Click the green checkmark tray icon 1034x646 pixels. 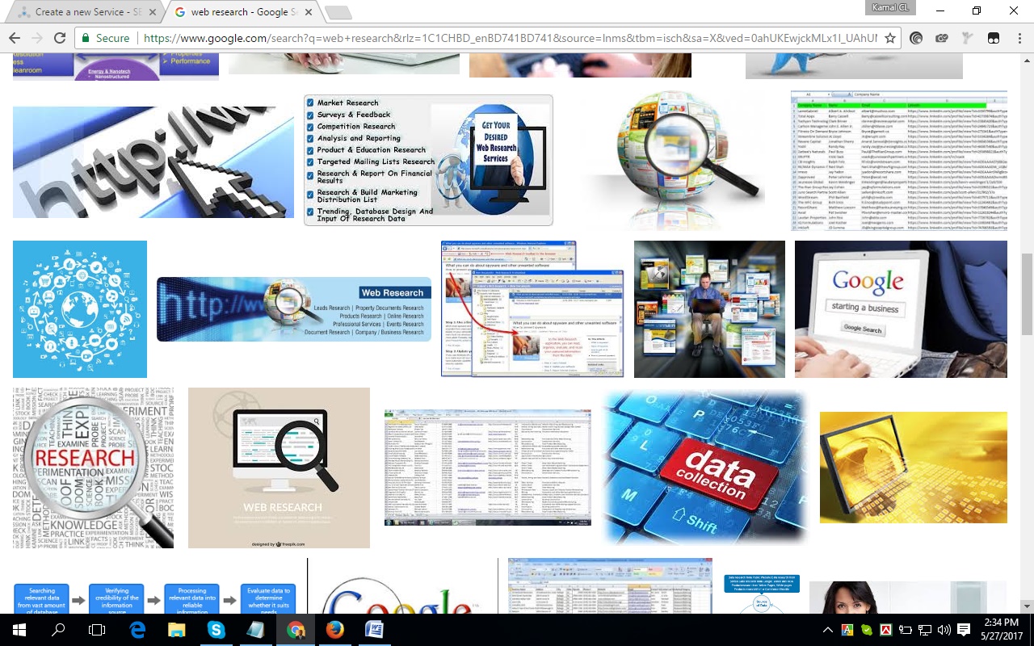(867, 630)
